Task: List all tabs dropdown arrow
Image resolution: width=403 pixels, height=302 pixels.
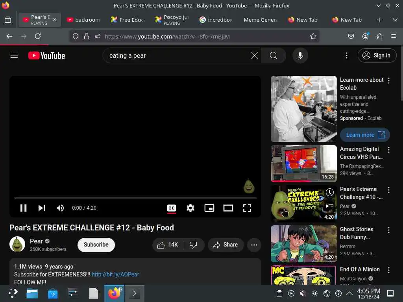Action: (395, 20)
